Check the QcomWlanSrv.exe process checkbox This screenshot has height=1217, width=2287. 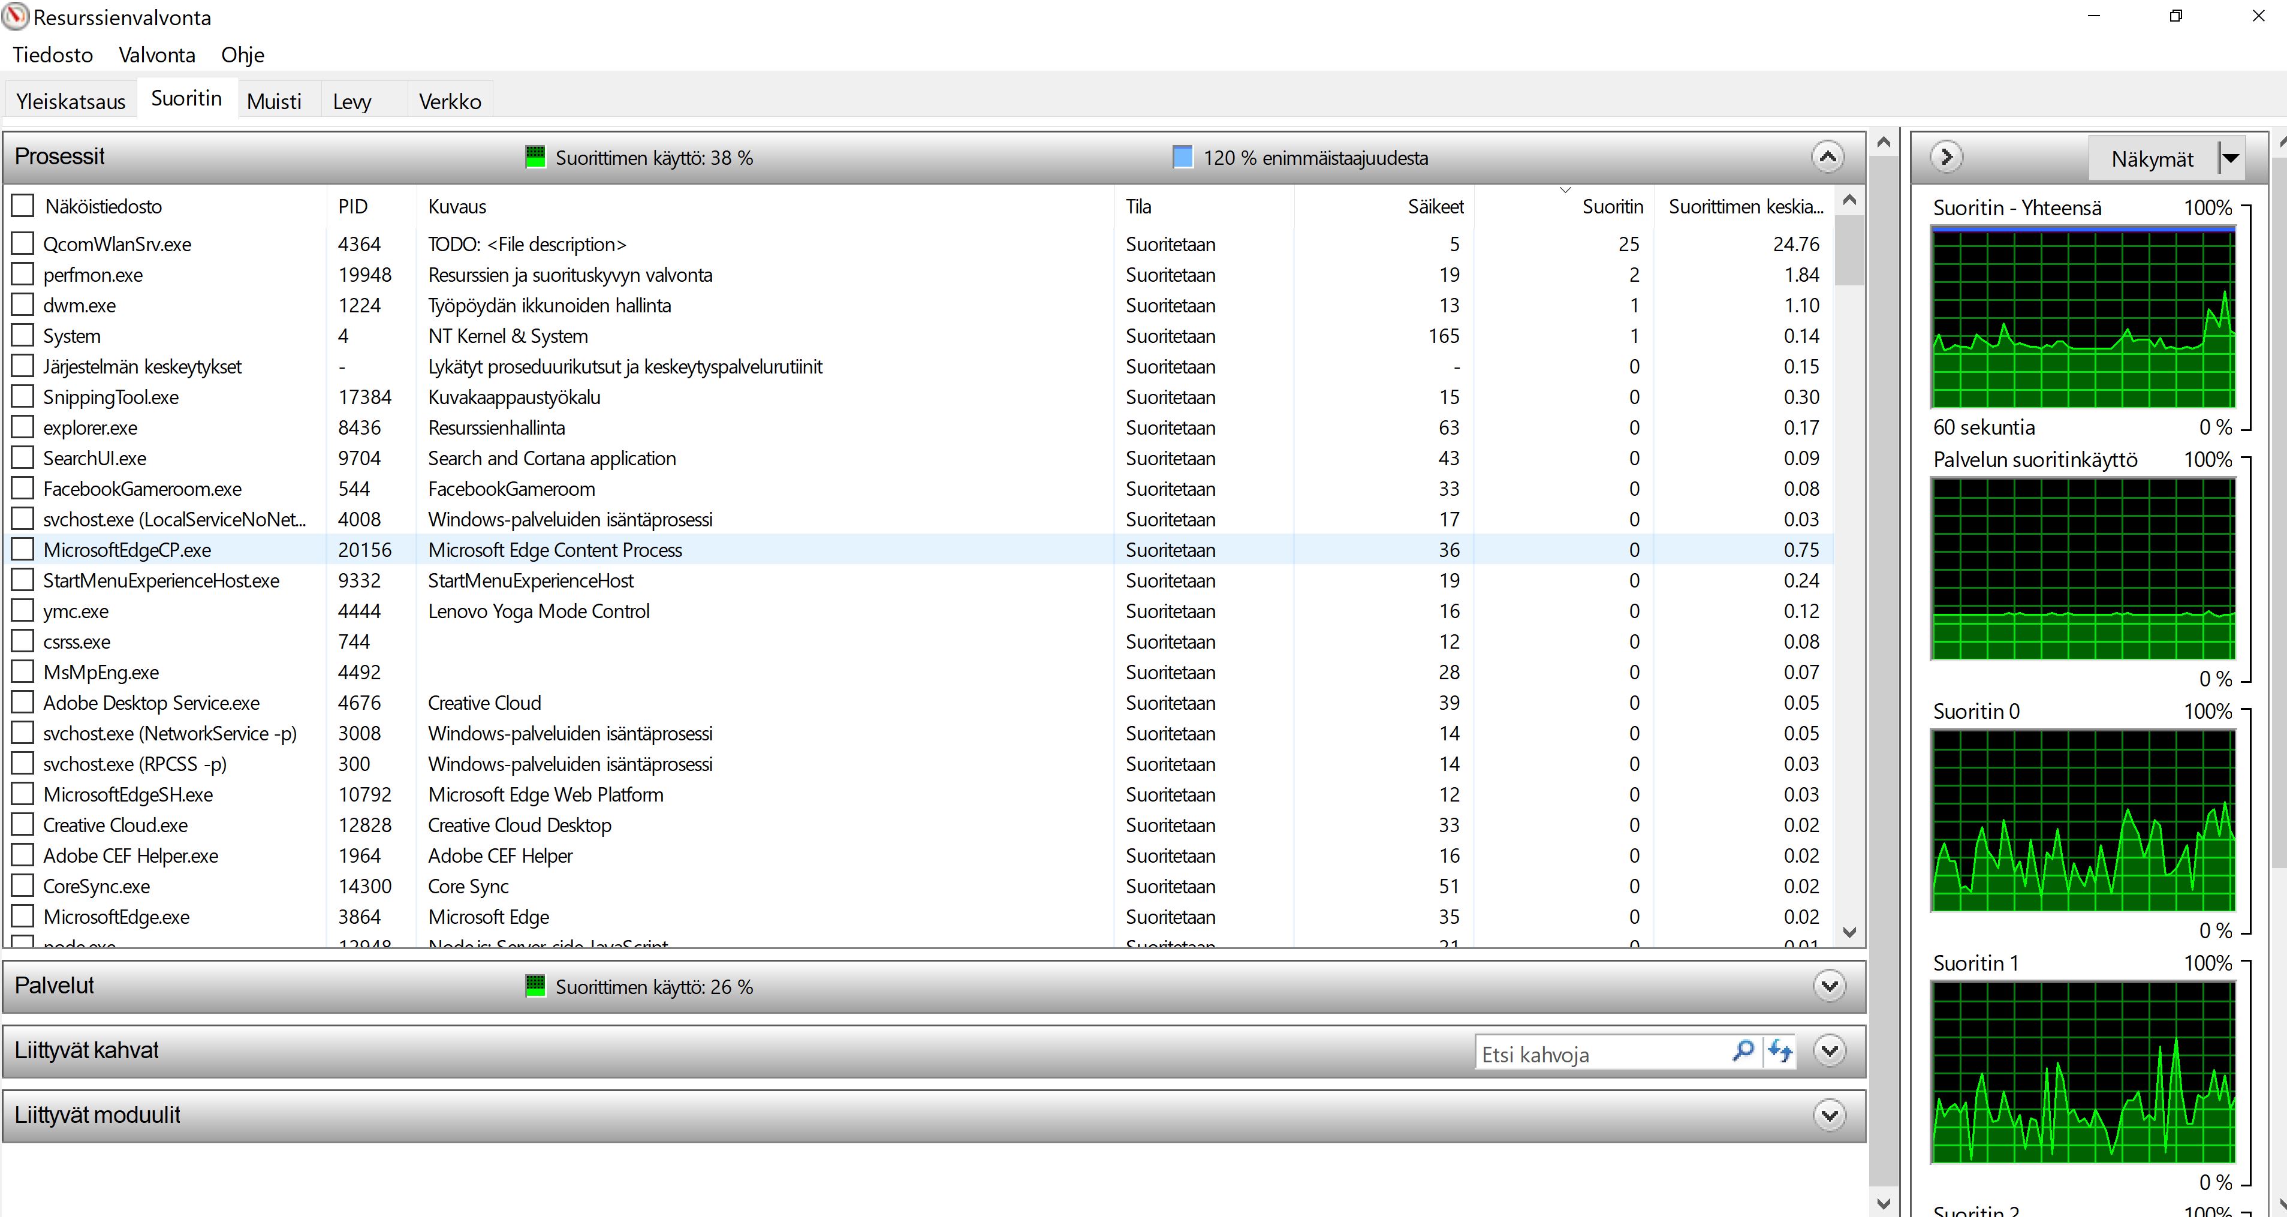tap(23, 243)
